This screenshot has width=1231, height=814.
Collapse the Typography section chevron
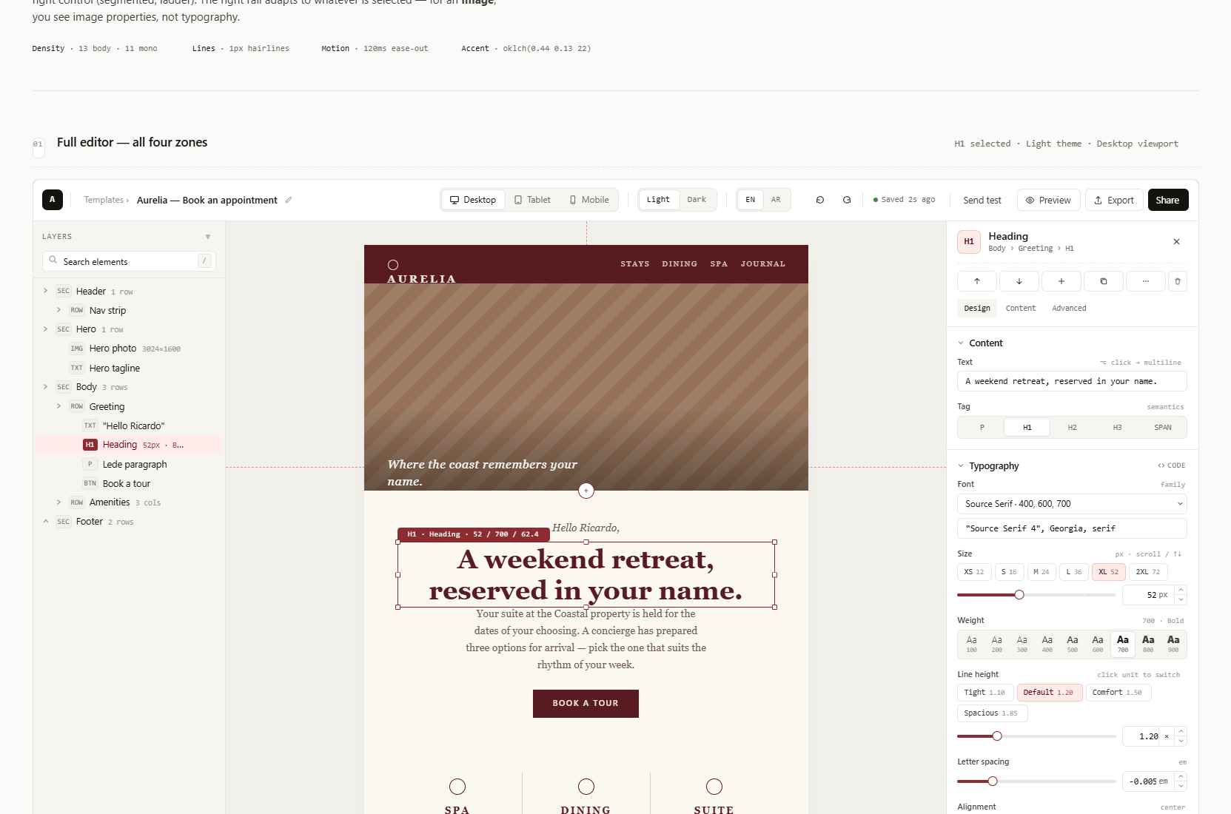(961, 466)
